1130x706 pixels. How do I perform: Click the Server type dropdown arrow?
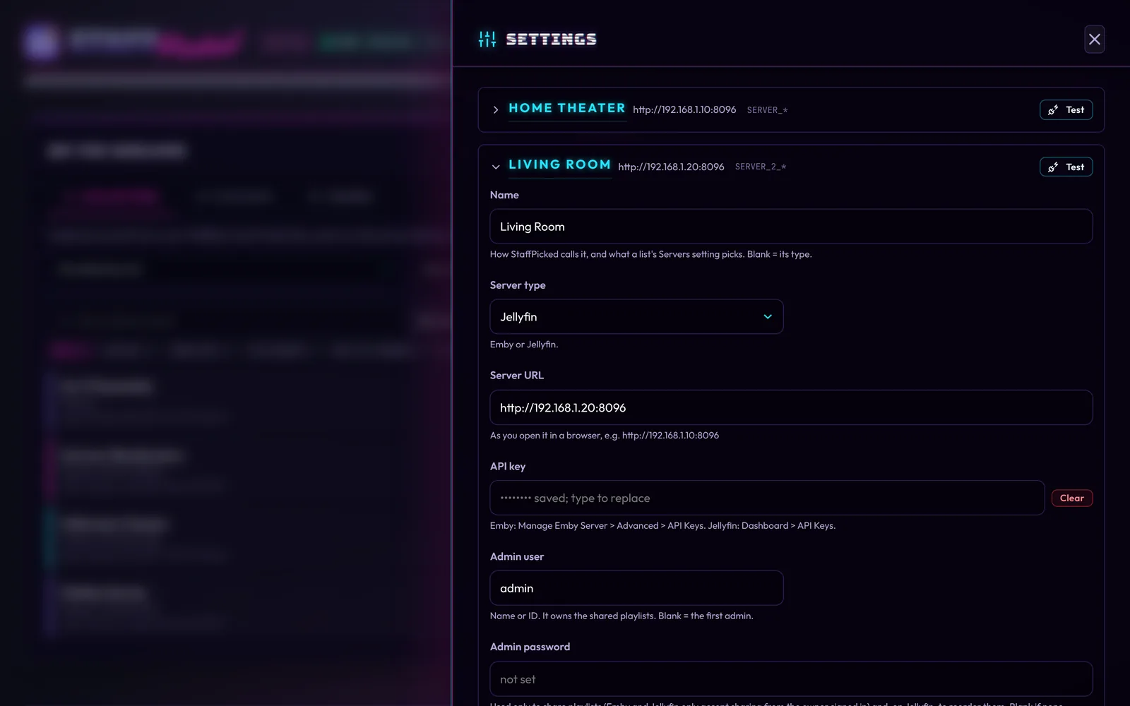768,317
